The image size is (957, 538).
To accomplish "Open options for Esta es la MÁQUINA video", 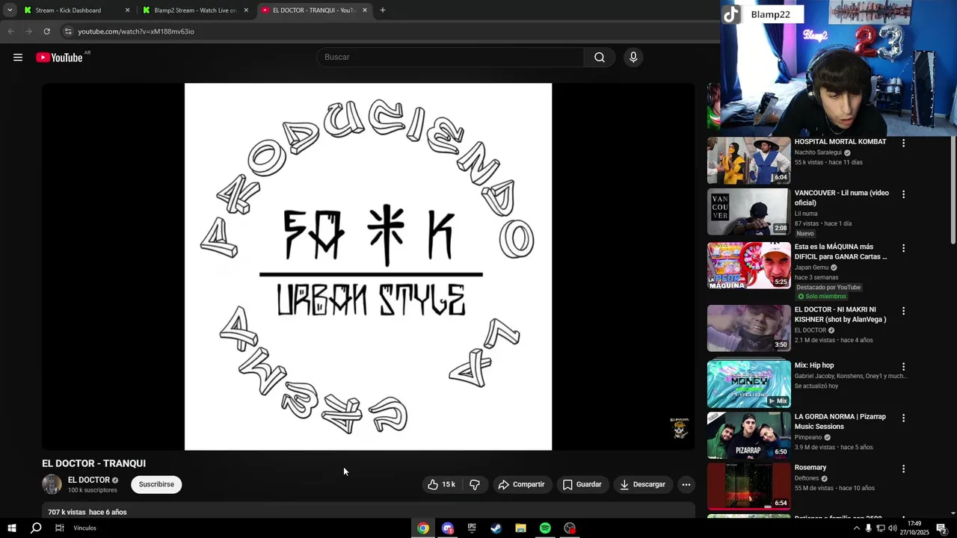I will [903, 248].
